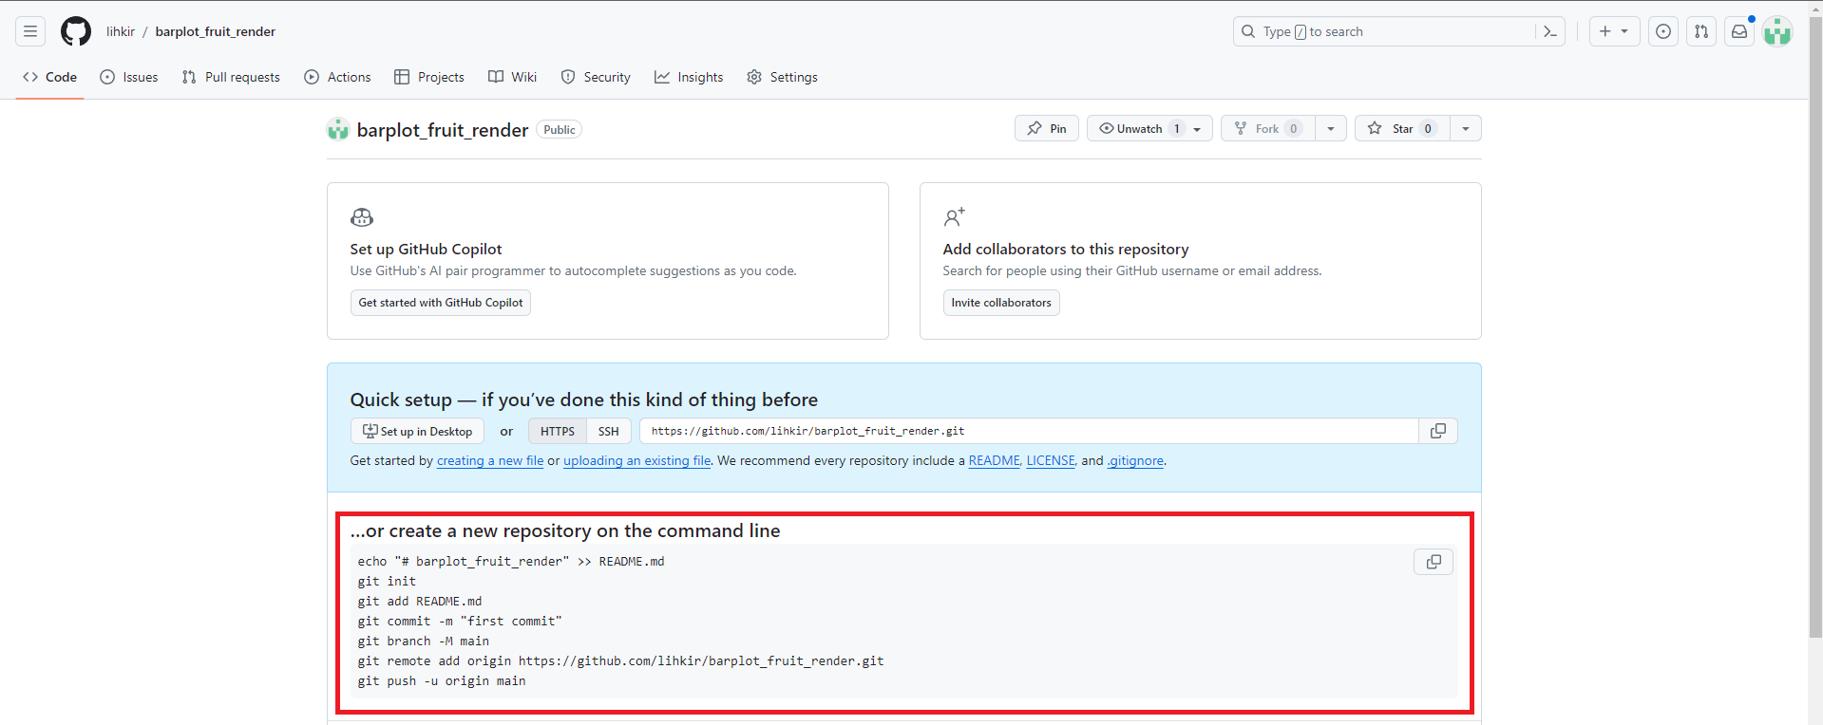Open the hamburger navigation menu
The height and width of the screenshot is (725, 1823).
click(x=30, y=31)
